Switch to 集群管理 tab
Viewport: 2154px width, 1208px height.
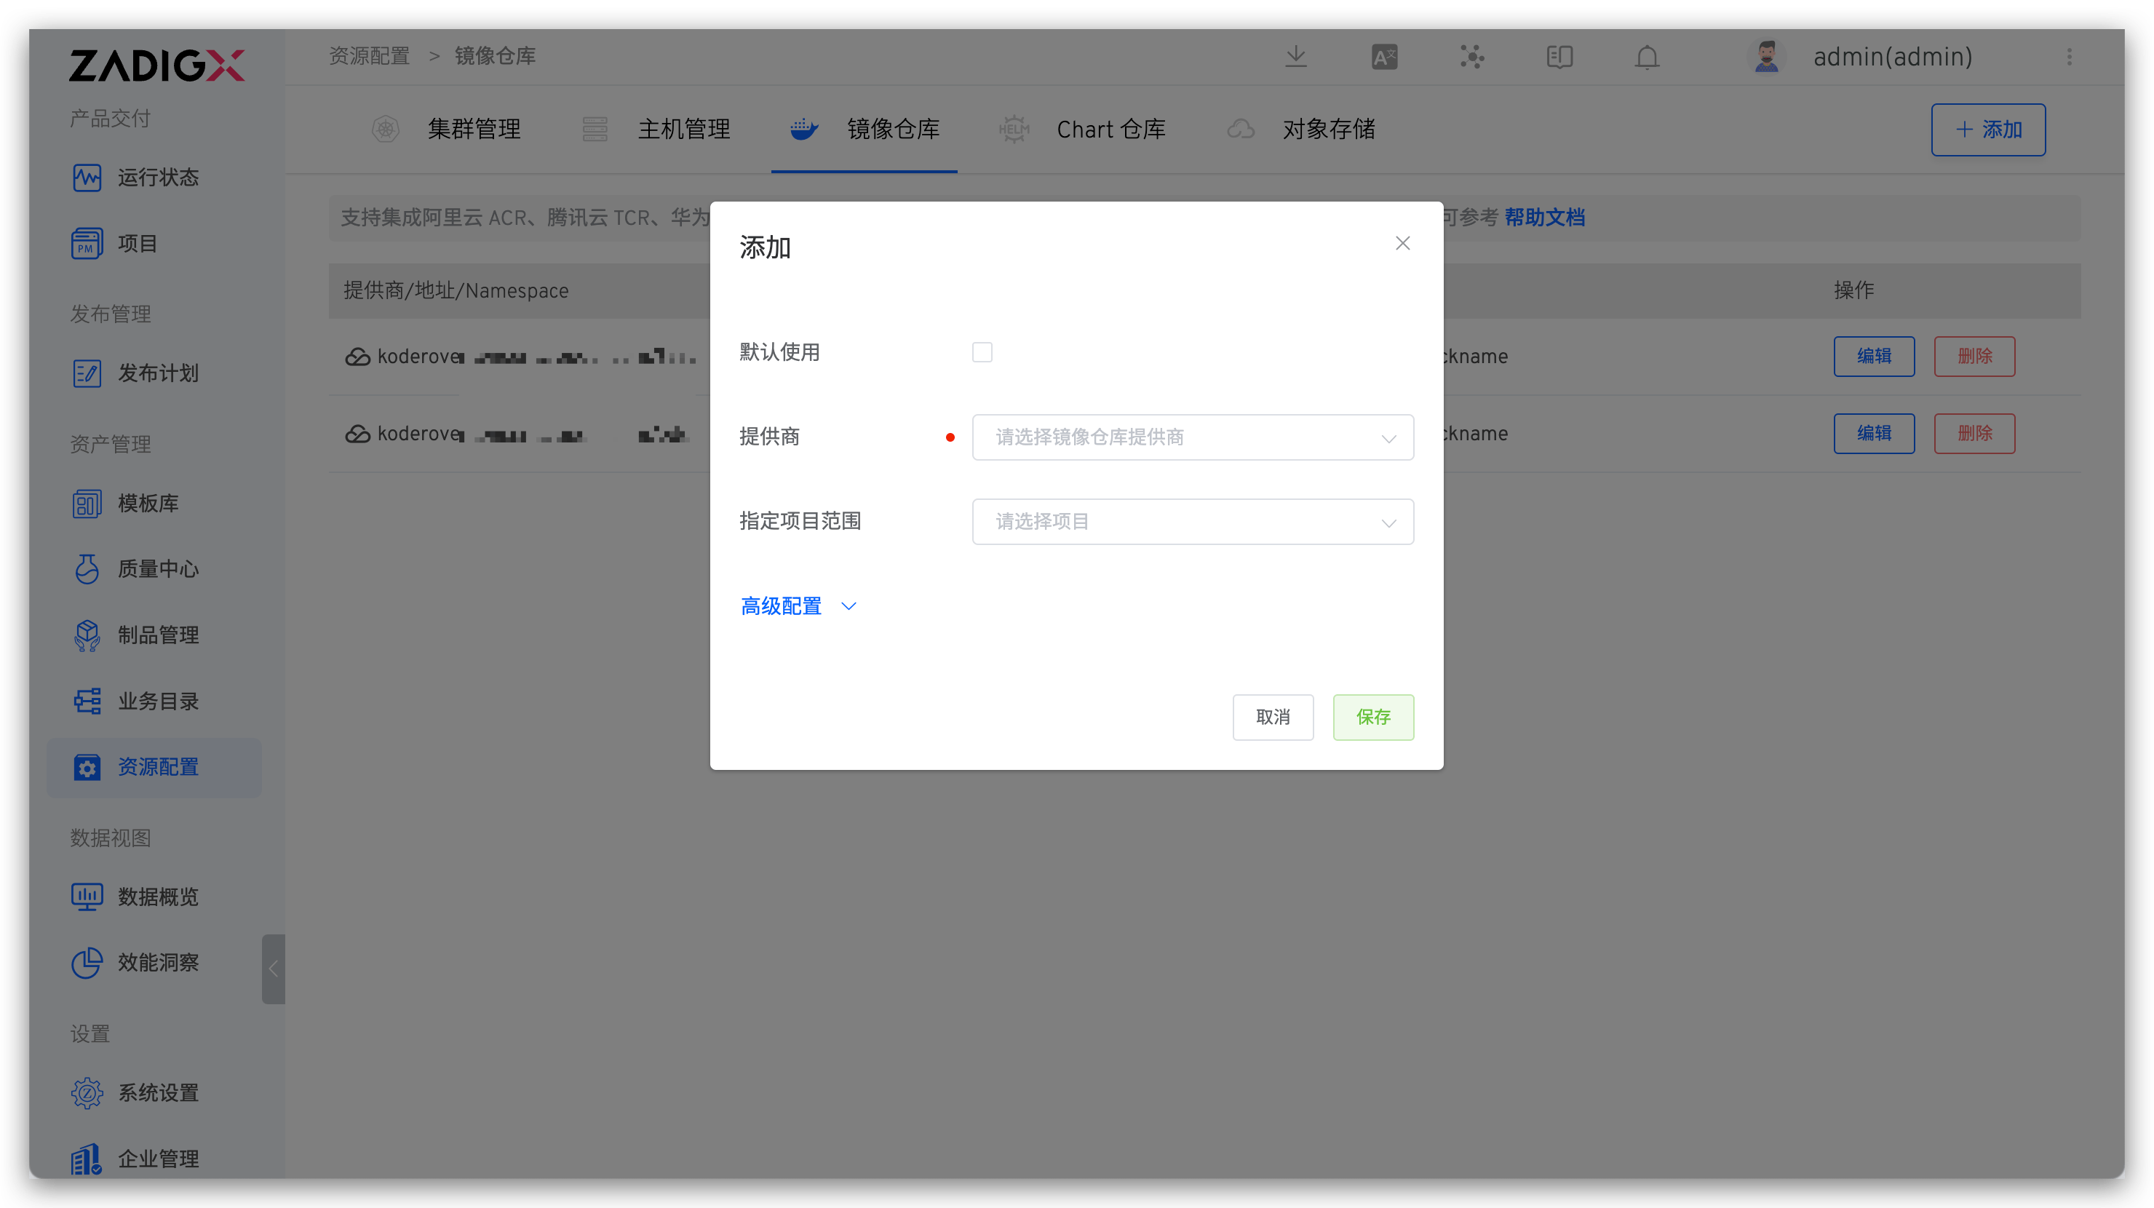pos(447,130)
